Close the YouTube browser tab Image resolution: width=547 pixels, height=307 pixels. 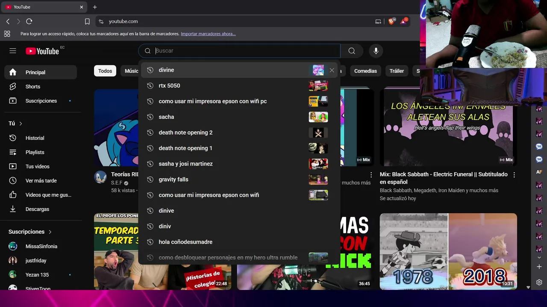pyautogui.click(x=82, y=7)
